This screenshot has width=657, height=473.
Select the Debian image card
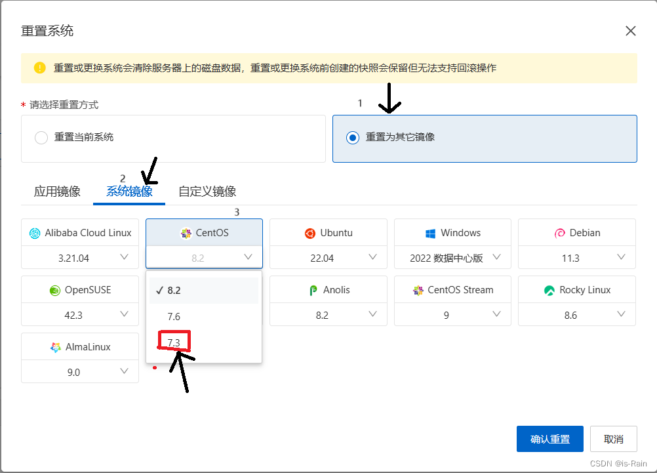pos(577,233)
